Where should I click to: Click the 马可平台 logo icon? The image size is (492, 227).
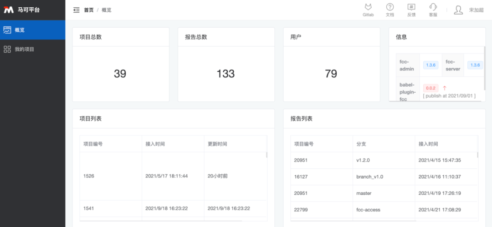[x=9, y=10]
